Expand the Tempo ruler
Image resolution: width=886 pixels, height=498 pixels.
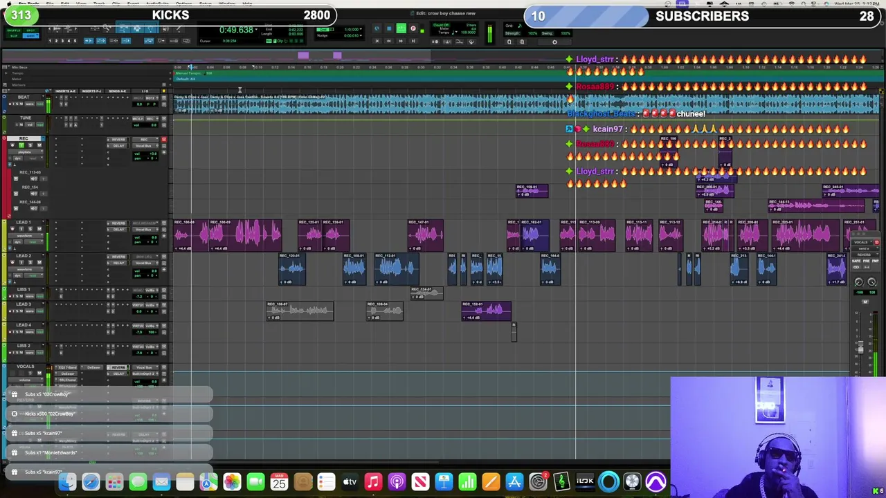click(x=5, y=73)
